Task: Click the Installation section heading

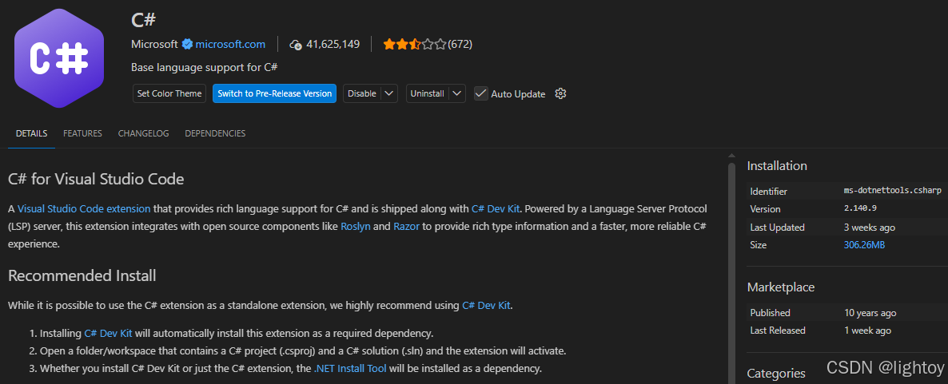Action: (777, 166)
